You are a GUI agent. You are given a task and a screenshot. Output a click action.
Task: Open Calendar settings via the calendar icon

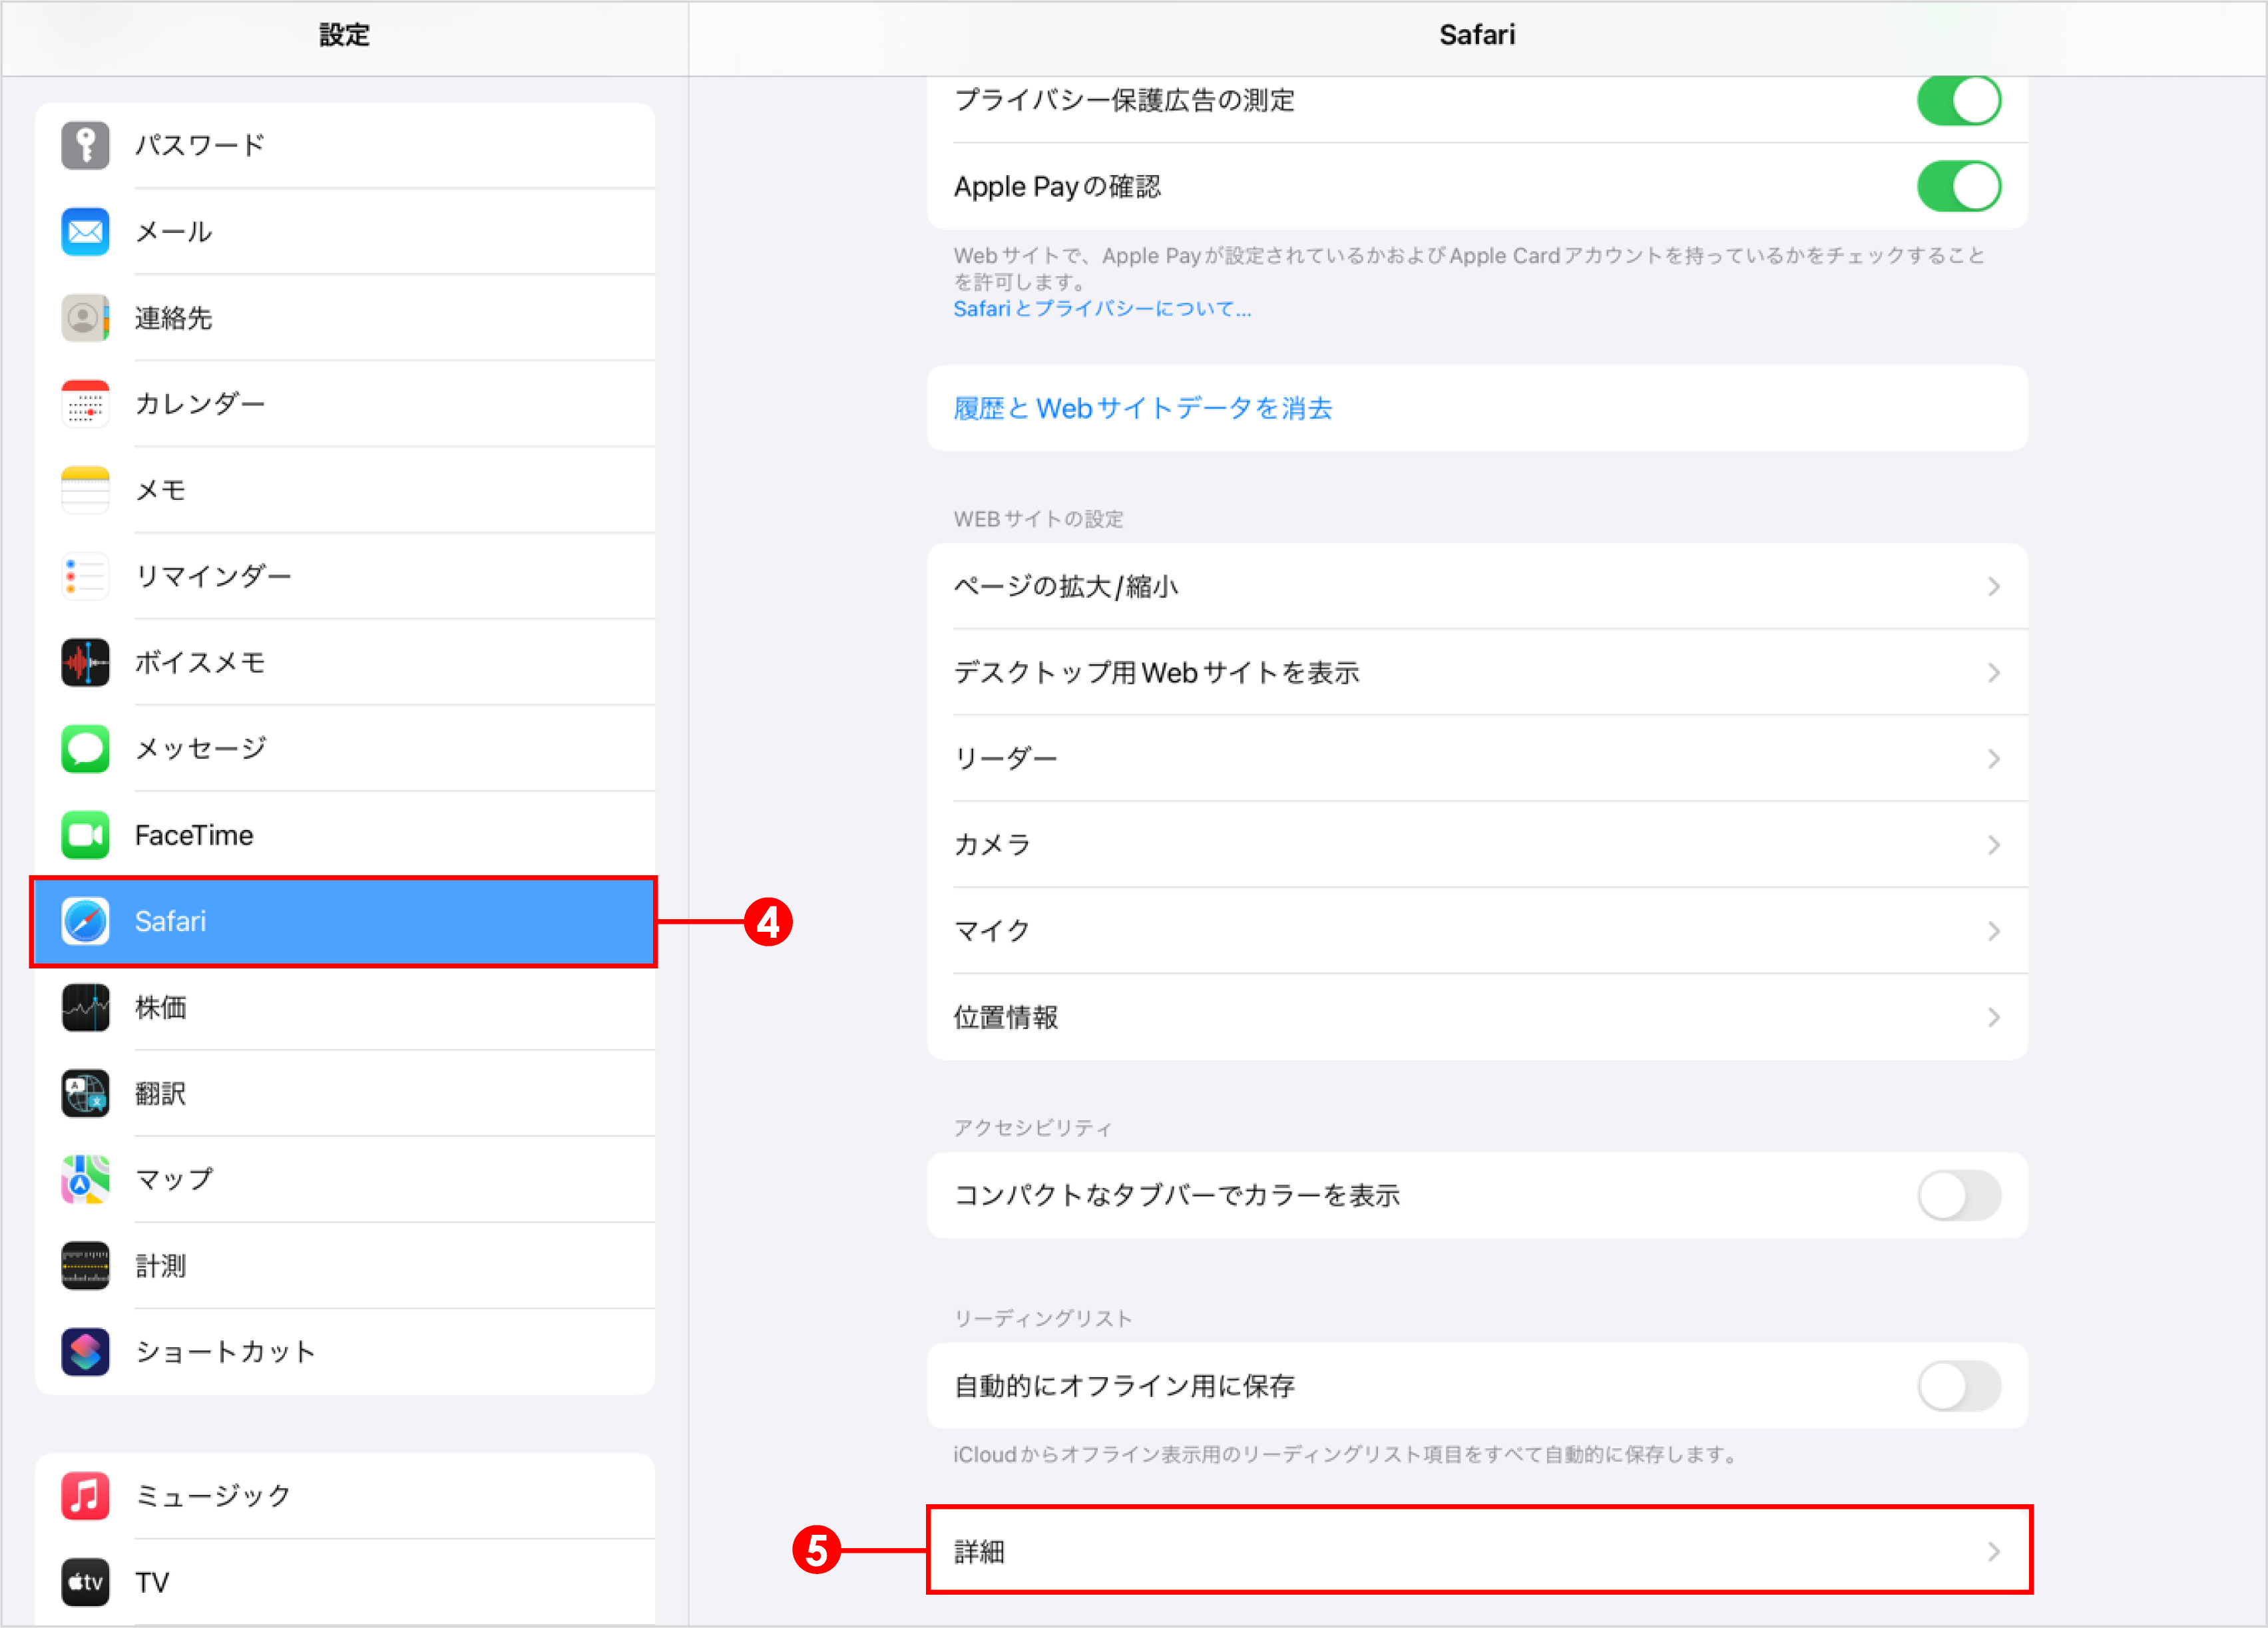(x=85, y=404)
